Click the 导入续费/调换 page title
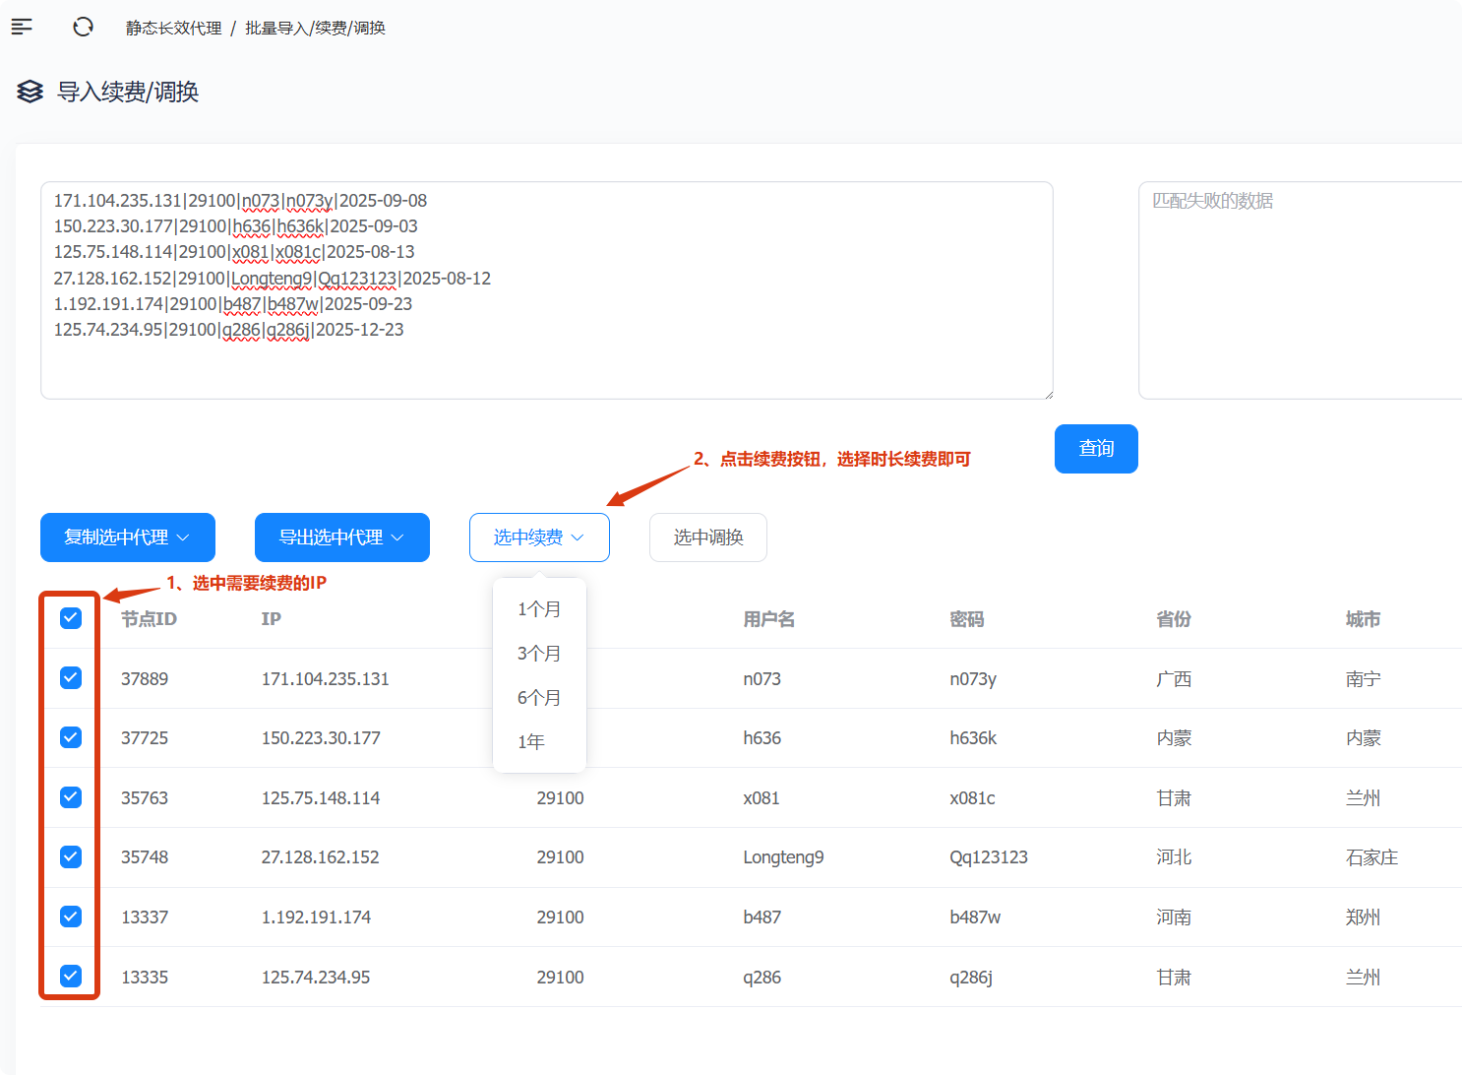This screenshot has height=1075, width=1462. [128, 92]
